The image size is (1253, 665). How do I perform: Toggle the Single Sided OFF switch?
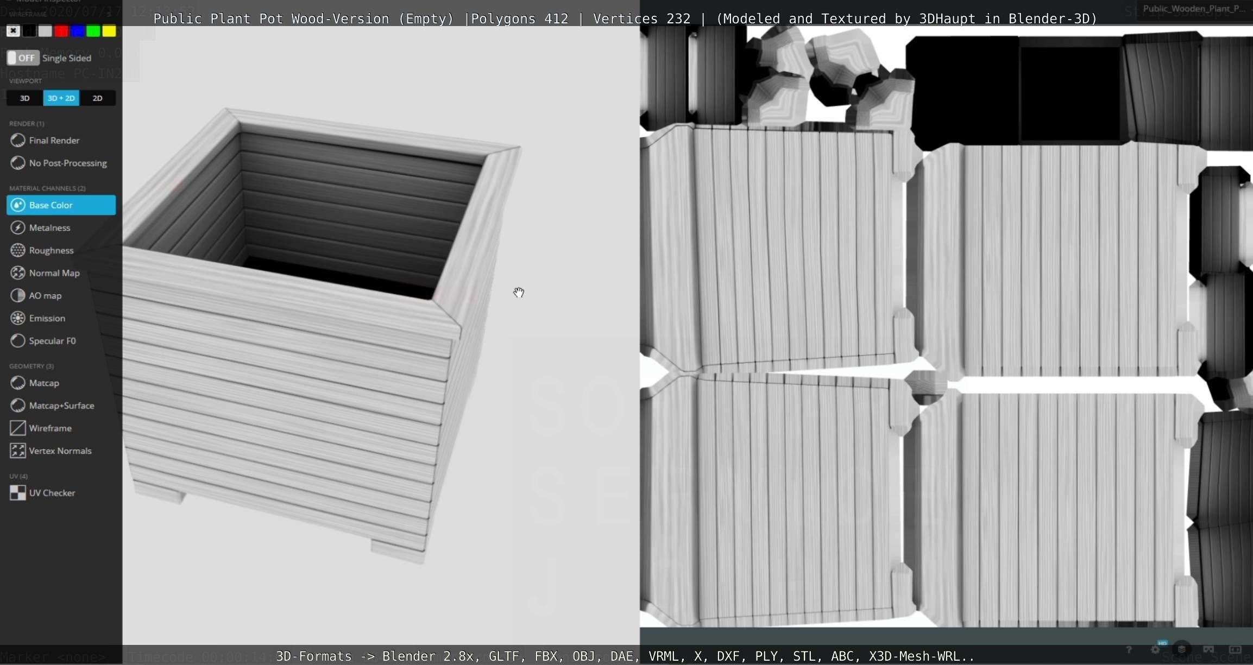(23, 58)
